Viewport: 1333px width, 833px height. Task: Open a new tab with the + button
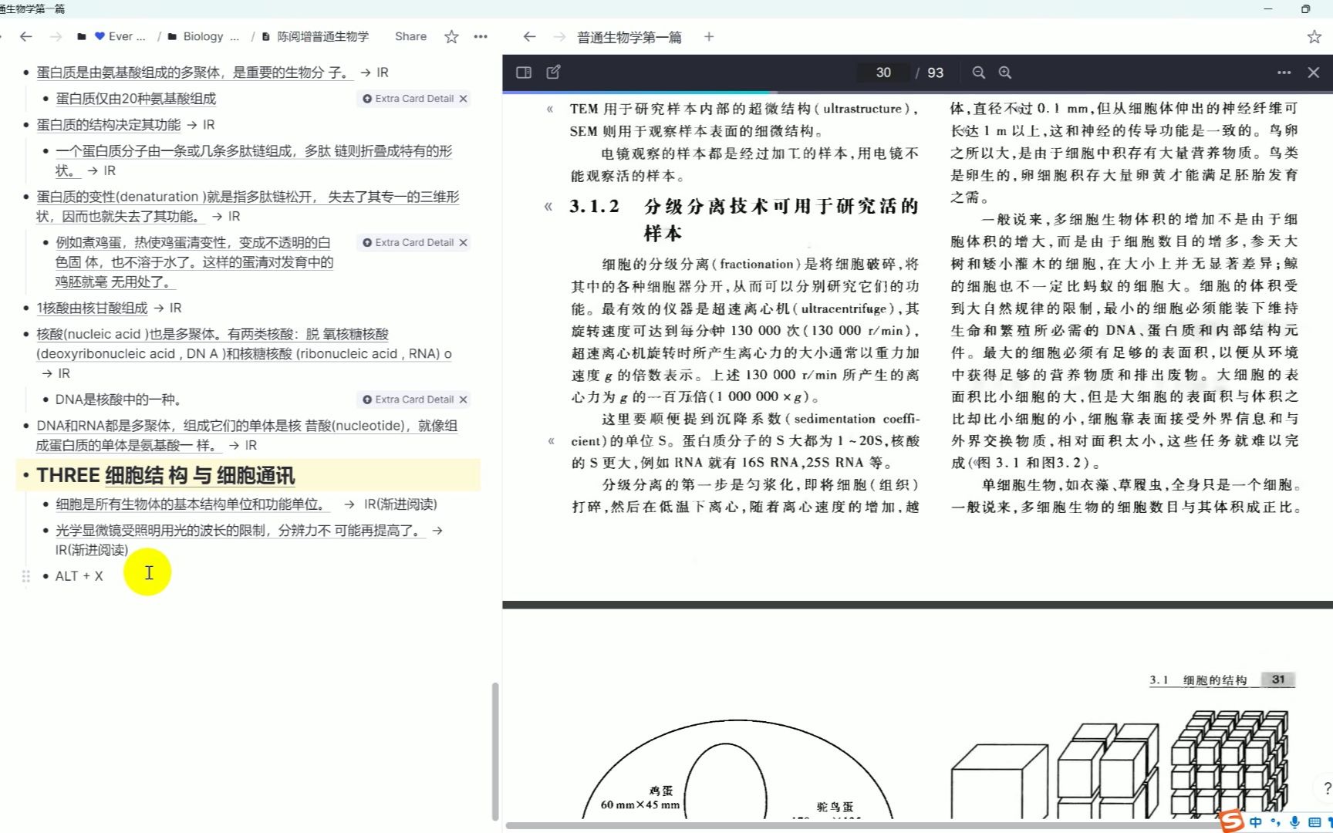pyautogui.click(x=708, y=36)
